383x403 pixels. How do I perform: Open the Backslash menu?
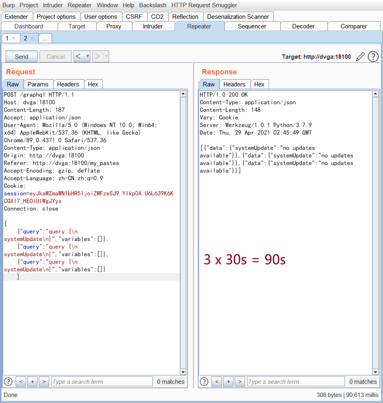point(153,5)
